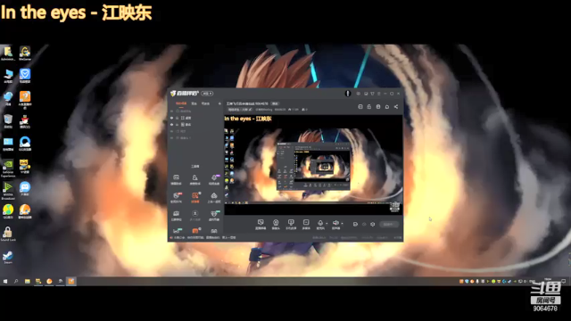Click the toolbox tool with purple badge

point(214,179)
